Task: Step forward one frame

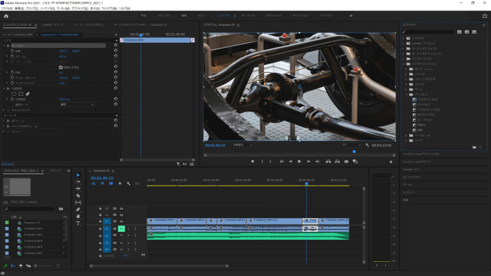Action: [x=309, y=161]
